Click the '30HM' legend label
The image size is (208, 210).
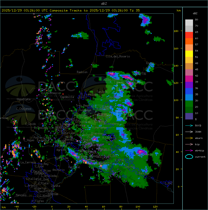tap(198, 132)
